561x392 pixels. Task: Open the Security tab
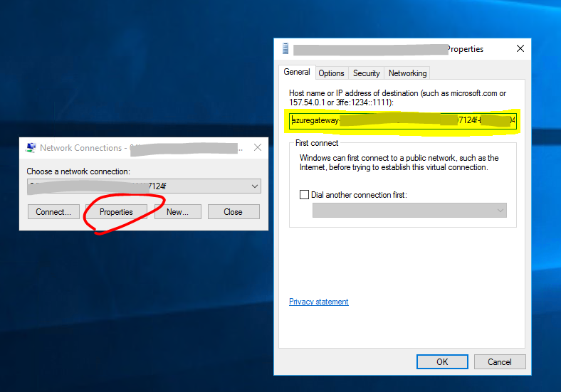coord(366,73)
